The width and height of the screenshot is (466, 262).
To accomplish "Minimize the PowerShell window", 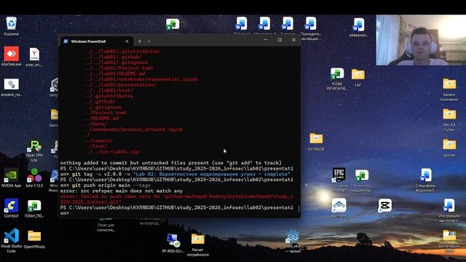I will pyautogui.click(x=265, y=40).
